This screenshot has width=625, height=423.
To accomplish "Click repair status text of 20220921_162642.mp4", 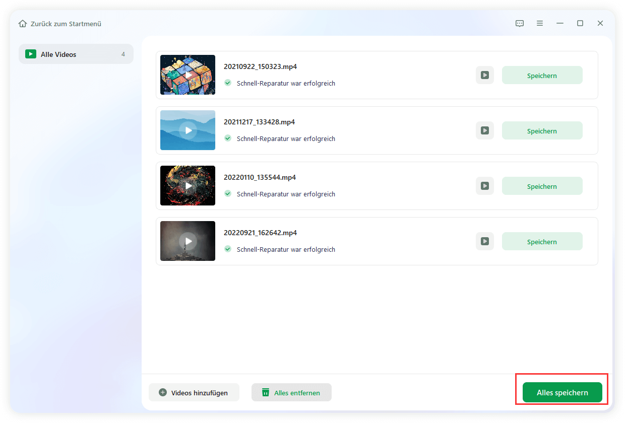I will [x=286, y=249].
